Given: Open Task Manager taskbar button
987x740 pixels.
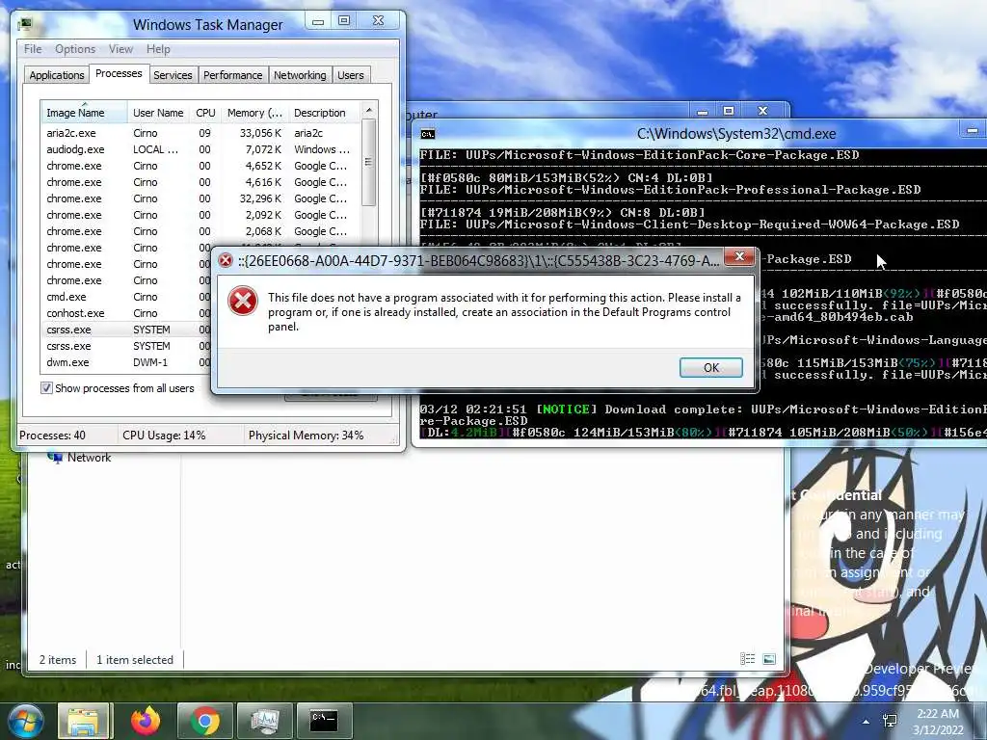Looking at the screenshot, I should (265, 721).
